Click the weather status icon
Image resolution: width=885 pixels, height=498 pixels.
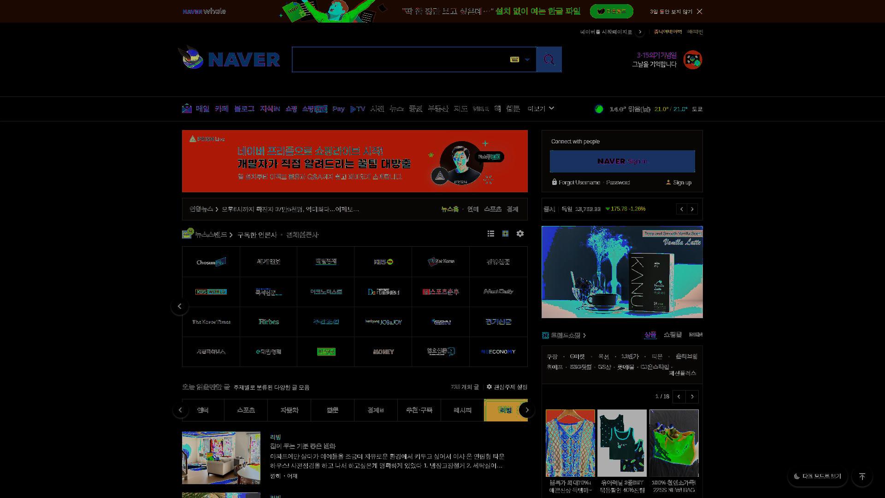click(x=599, y=109)
